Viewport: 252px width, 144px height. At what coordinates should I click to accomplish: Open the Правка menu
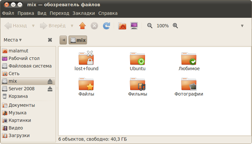pos(26,13)
